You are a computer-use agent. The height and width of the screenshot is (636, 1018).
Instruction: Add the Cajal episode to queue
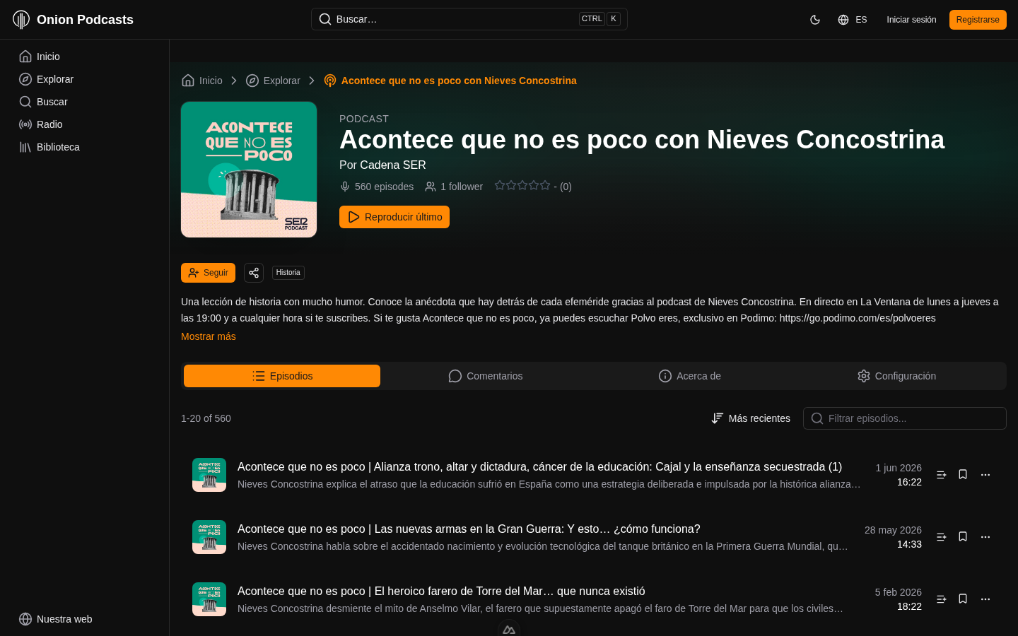pos(942,475)
